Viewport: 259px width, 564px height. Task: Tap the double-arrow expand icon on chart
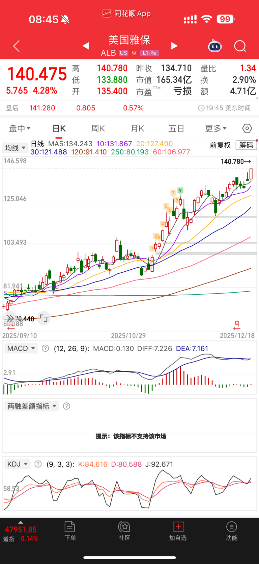pyautogui.click(x=10, y=318)
